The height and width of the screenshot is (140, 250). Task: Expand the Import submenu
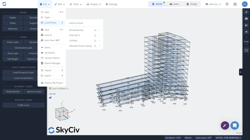click(x=52, y=70)
